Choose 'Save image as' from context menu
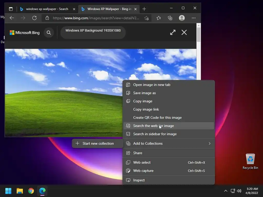 [169, 93]
